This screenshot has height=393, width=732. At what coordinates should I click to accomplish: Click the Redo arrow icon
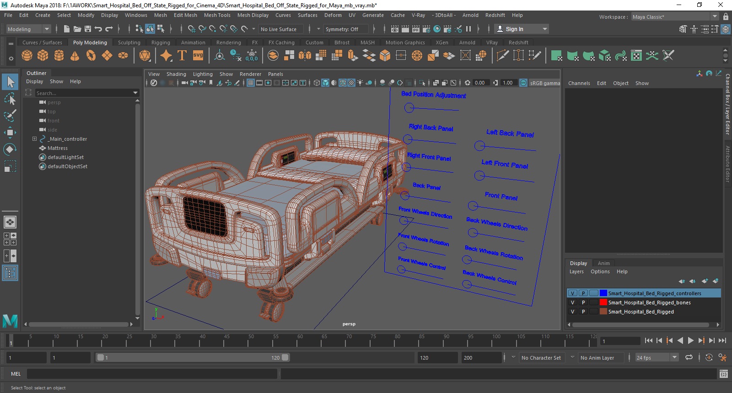point(109,29)
